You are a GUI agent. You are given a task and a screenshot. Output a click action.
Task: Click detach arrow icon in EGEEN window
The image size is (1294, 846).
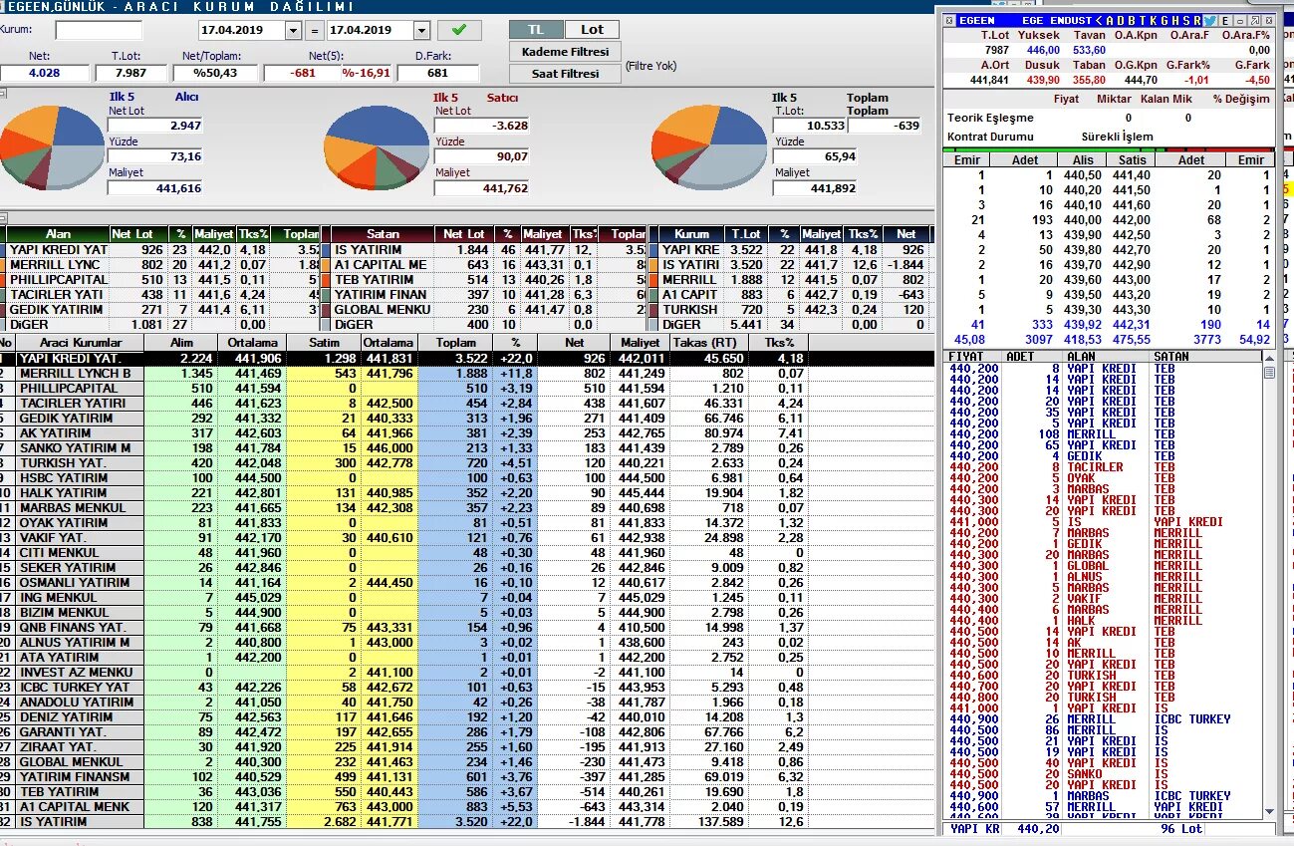1254,20
